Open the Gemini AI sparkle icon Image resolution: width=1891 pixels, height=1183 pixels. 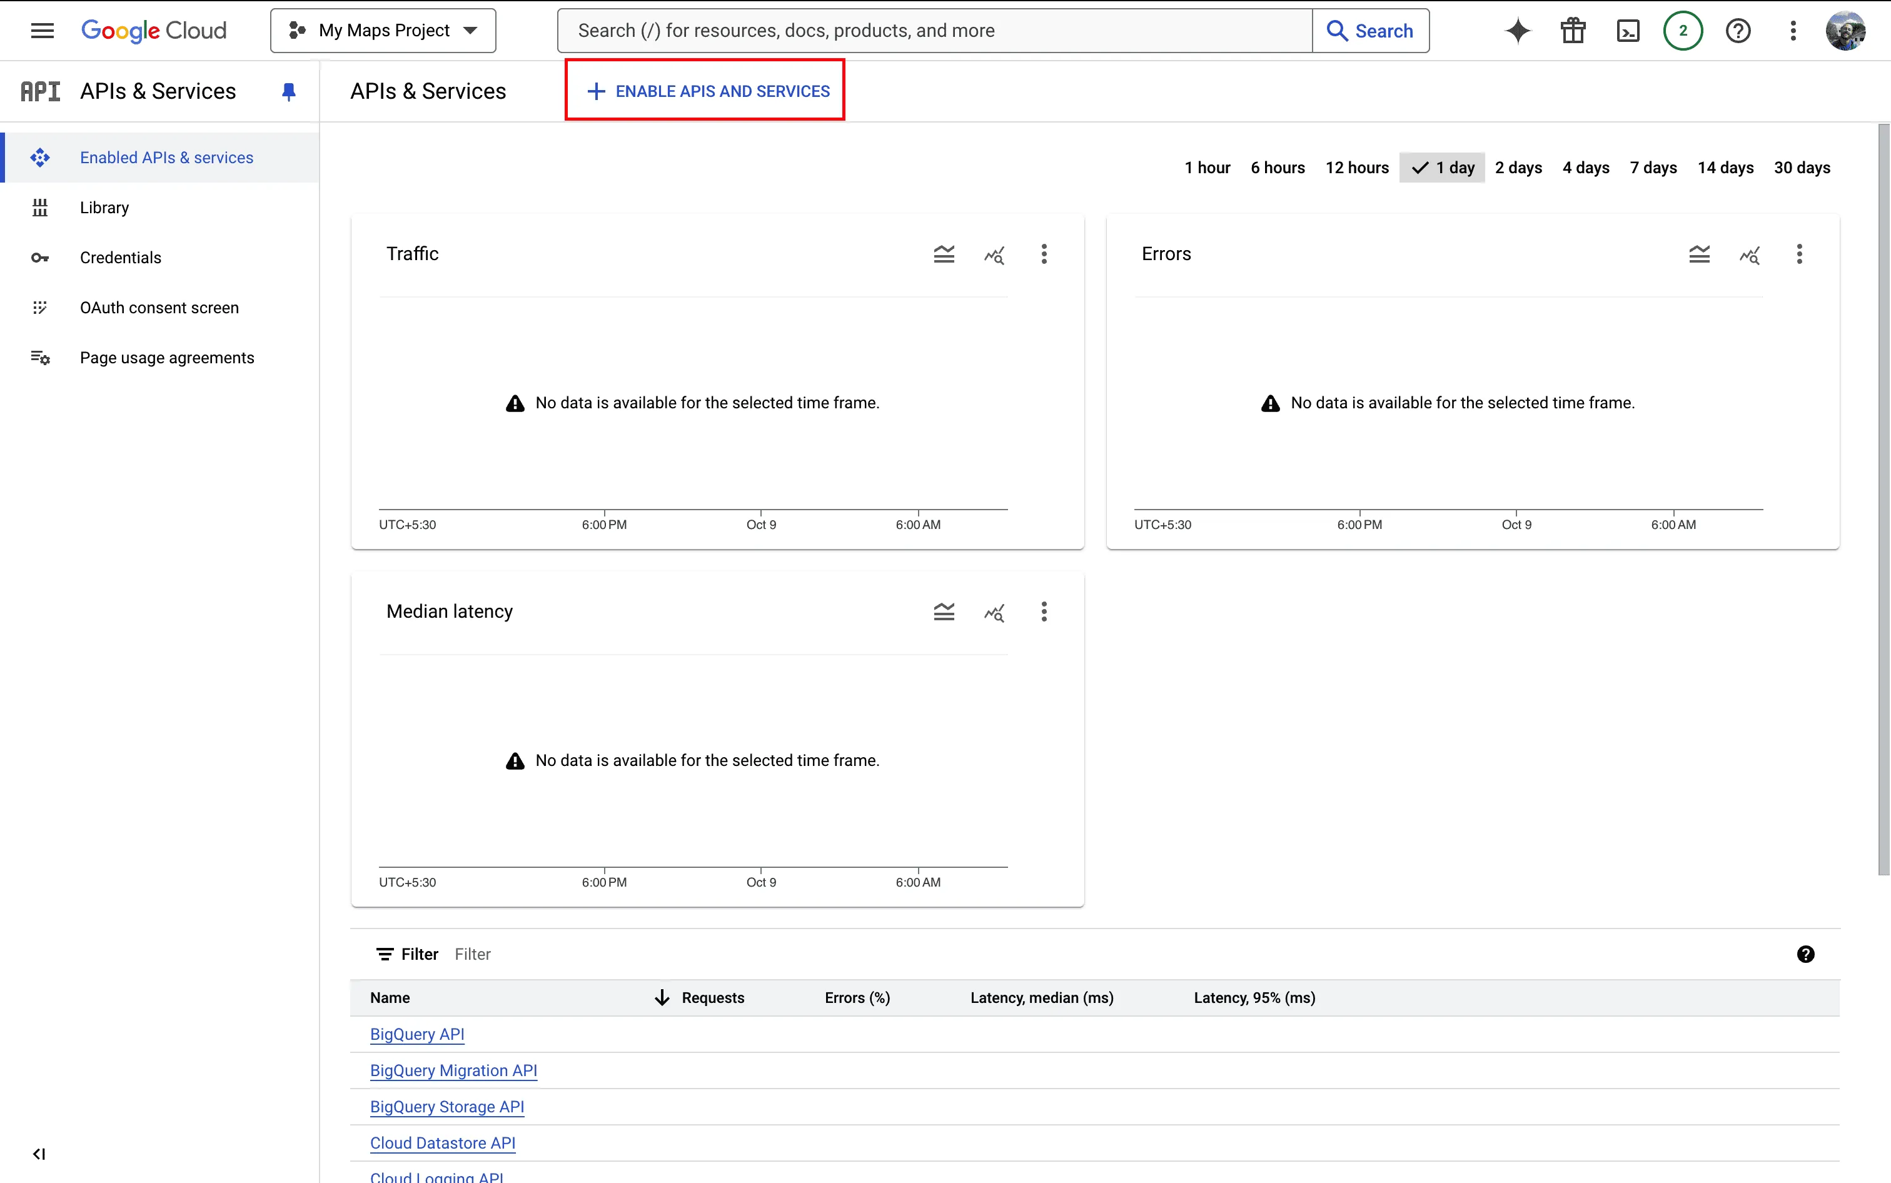tap(1518, 31)
